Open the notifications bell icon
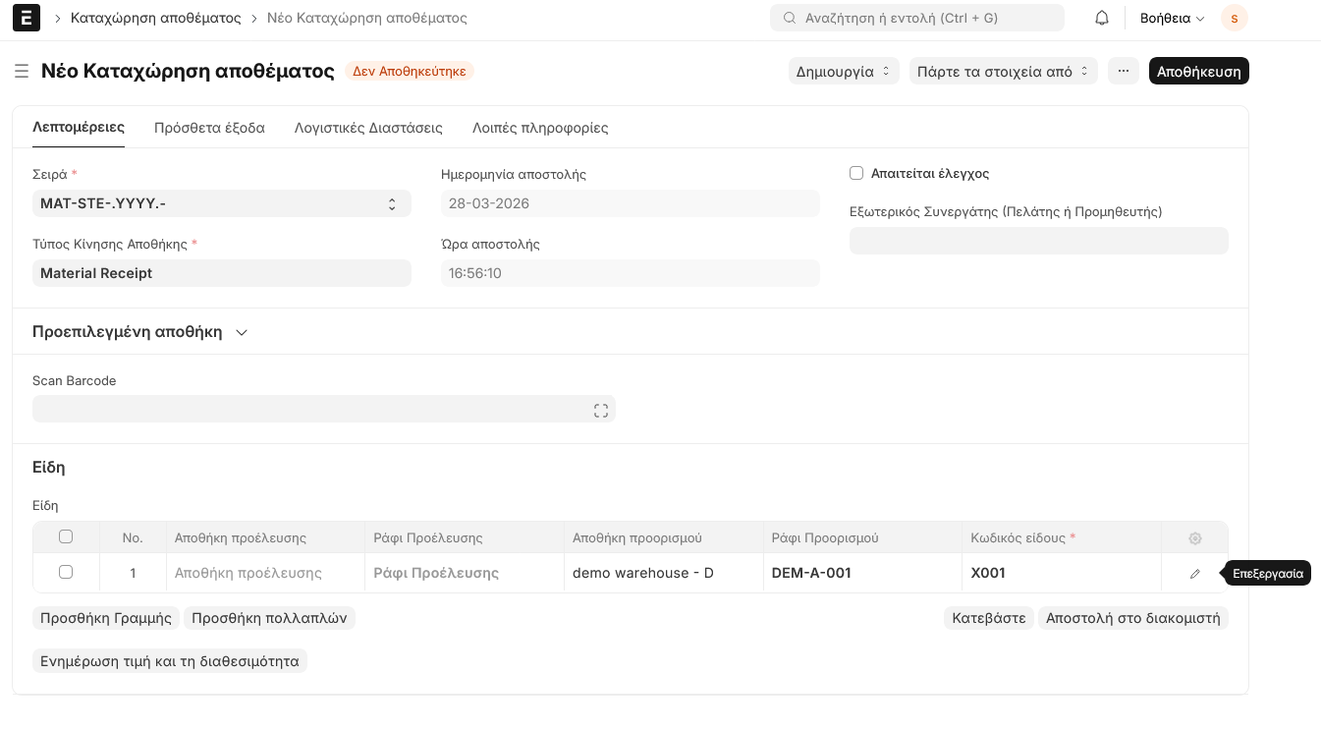The width and height of the screenshot is (1321, 731). pos(1102,18)
